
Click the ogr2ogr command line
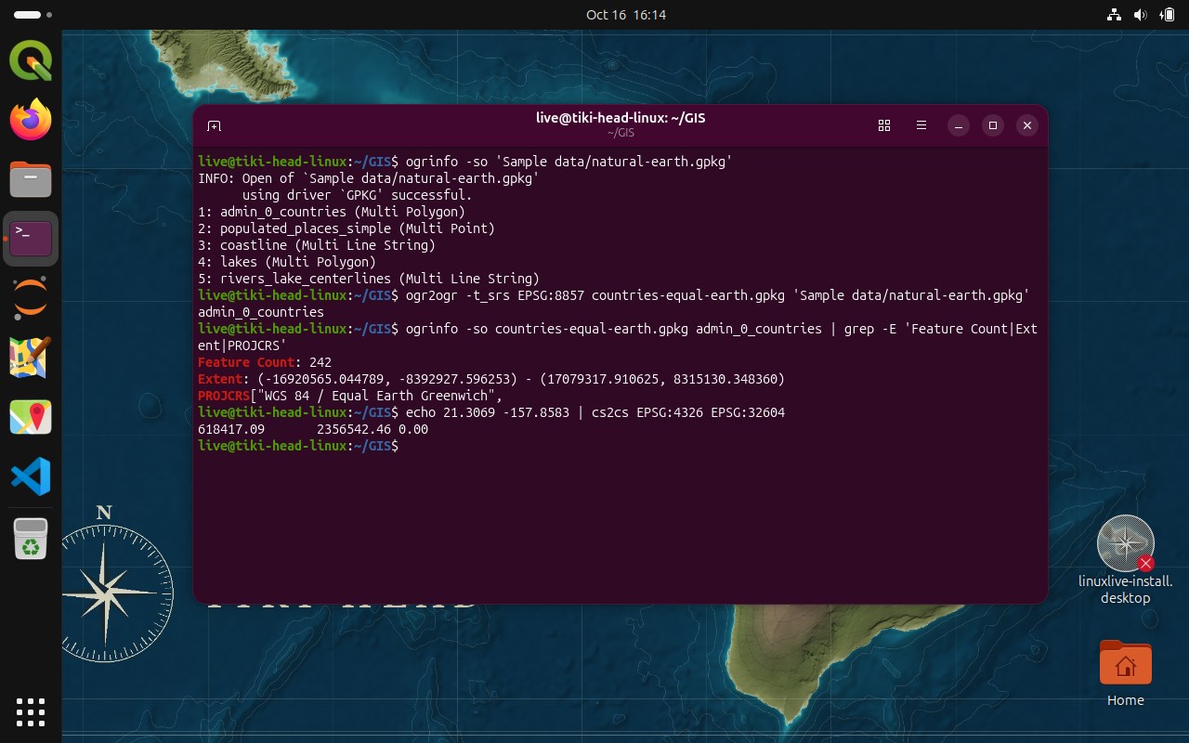(x=614, y=304)
